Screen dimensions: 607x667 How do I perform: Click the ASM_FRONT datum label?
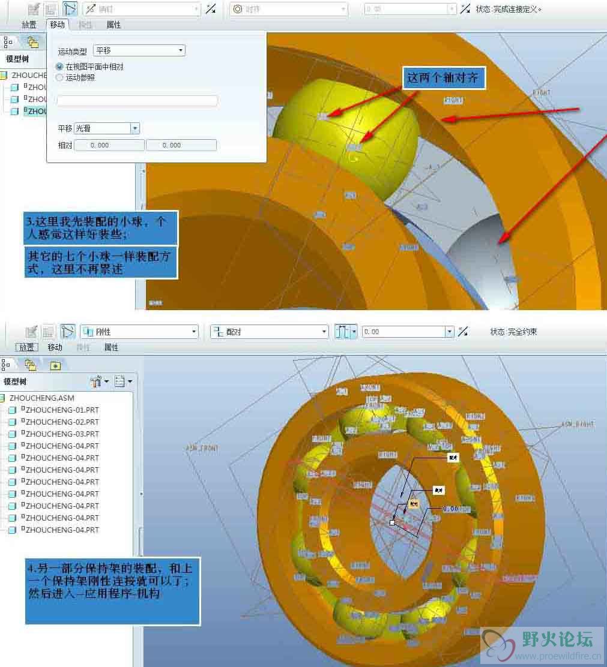(202, 448)
